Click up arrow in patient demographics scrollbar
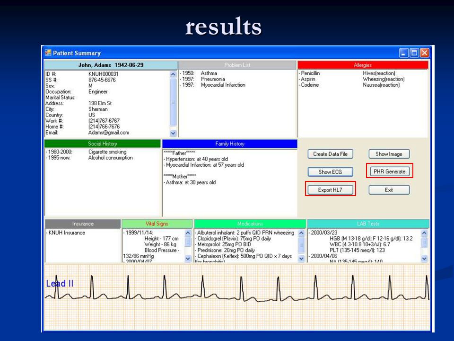Image resolution: width=454 pixels, height=341 pixels. click(173, 74)
